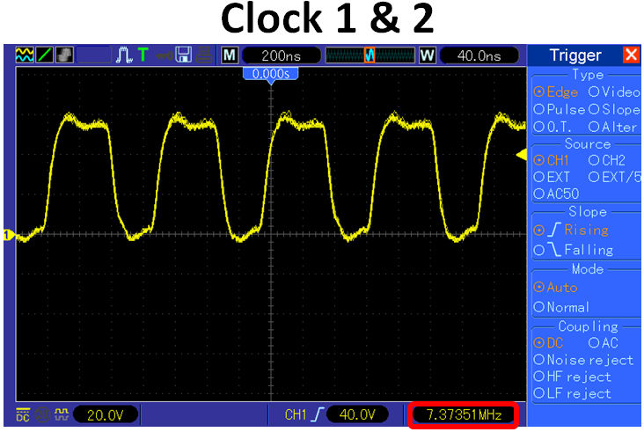Click the green diagonal line icon
644x432 pixels.
44,55
